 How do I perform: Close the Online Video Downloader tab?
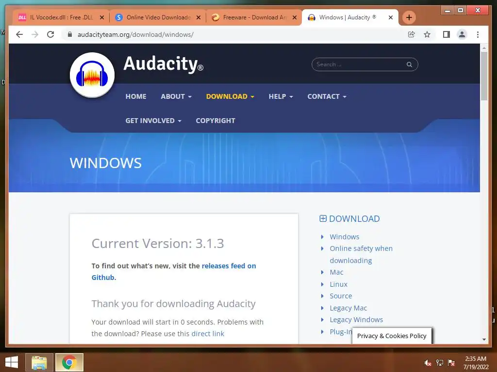point(199,17)
